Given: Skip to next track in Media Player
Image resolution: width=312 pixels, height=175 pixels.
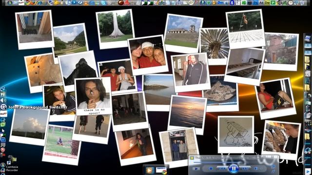Looking at the screenshot, I should 246,169.
